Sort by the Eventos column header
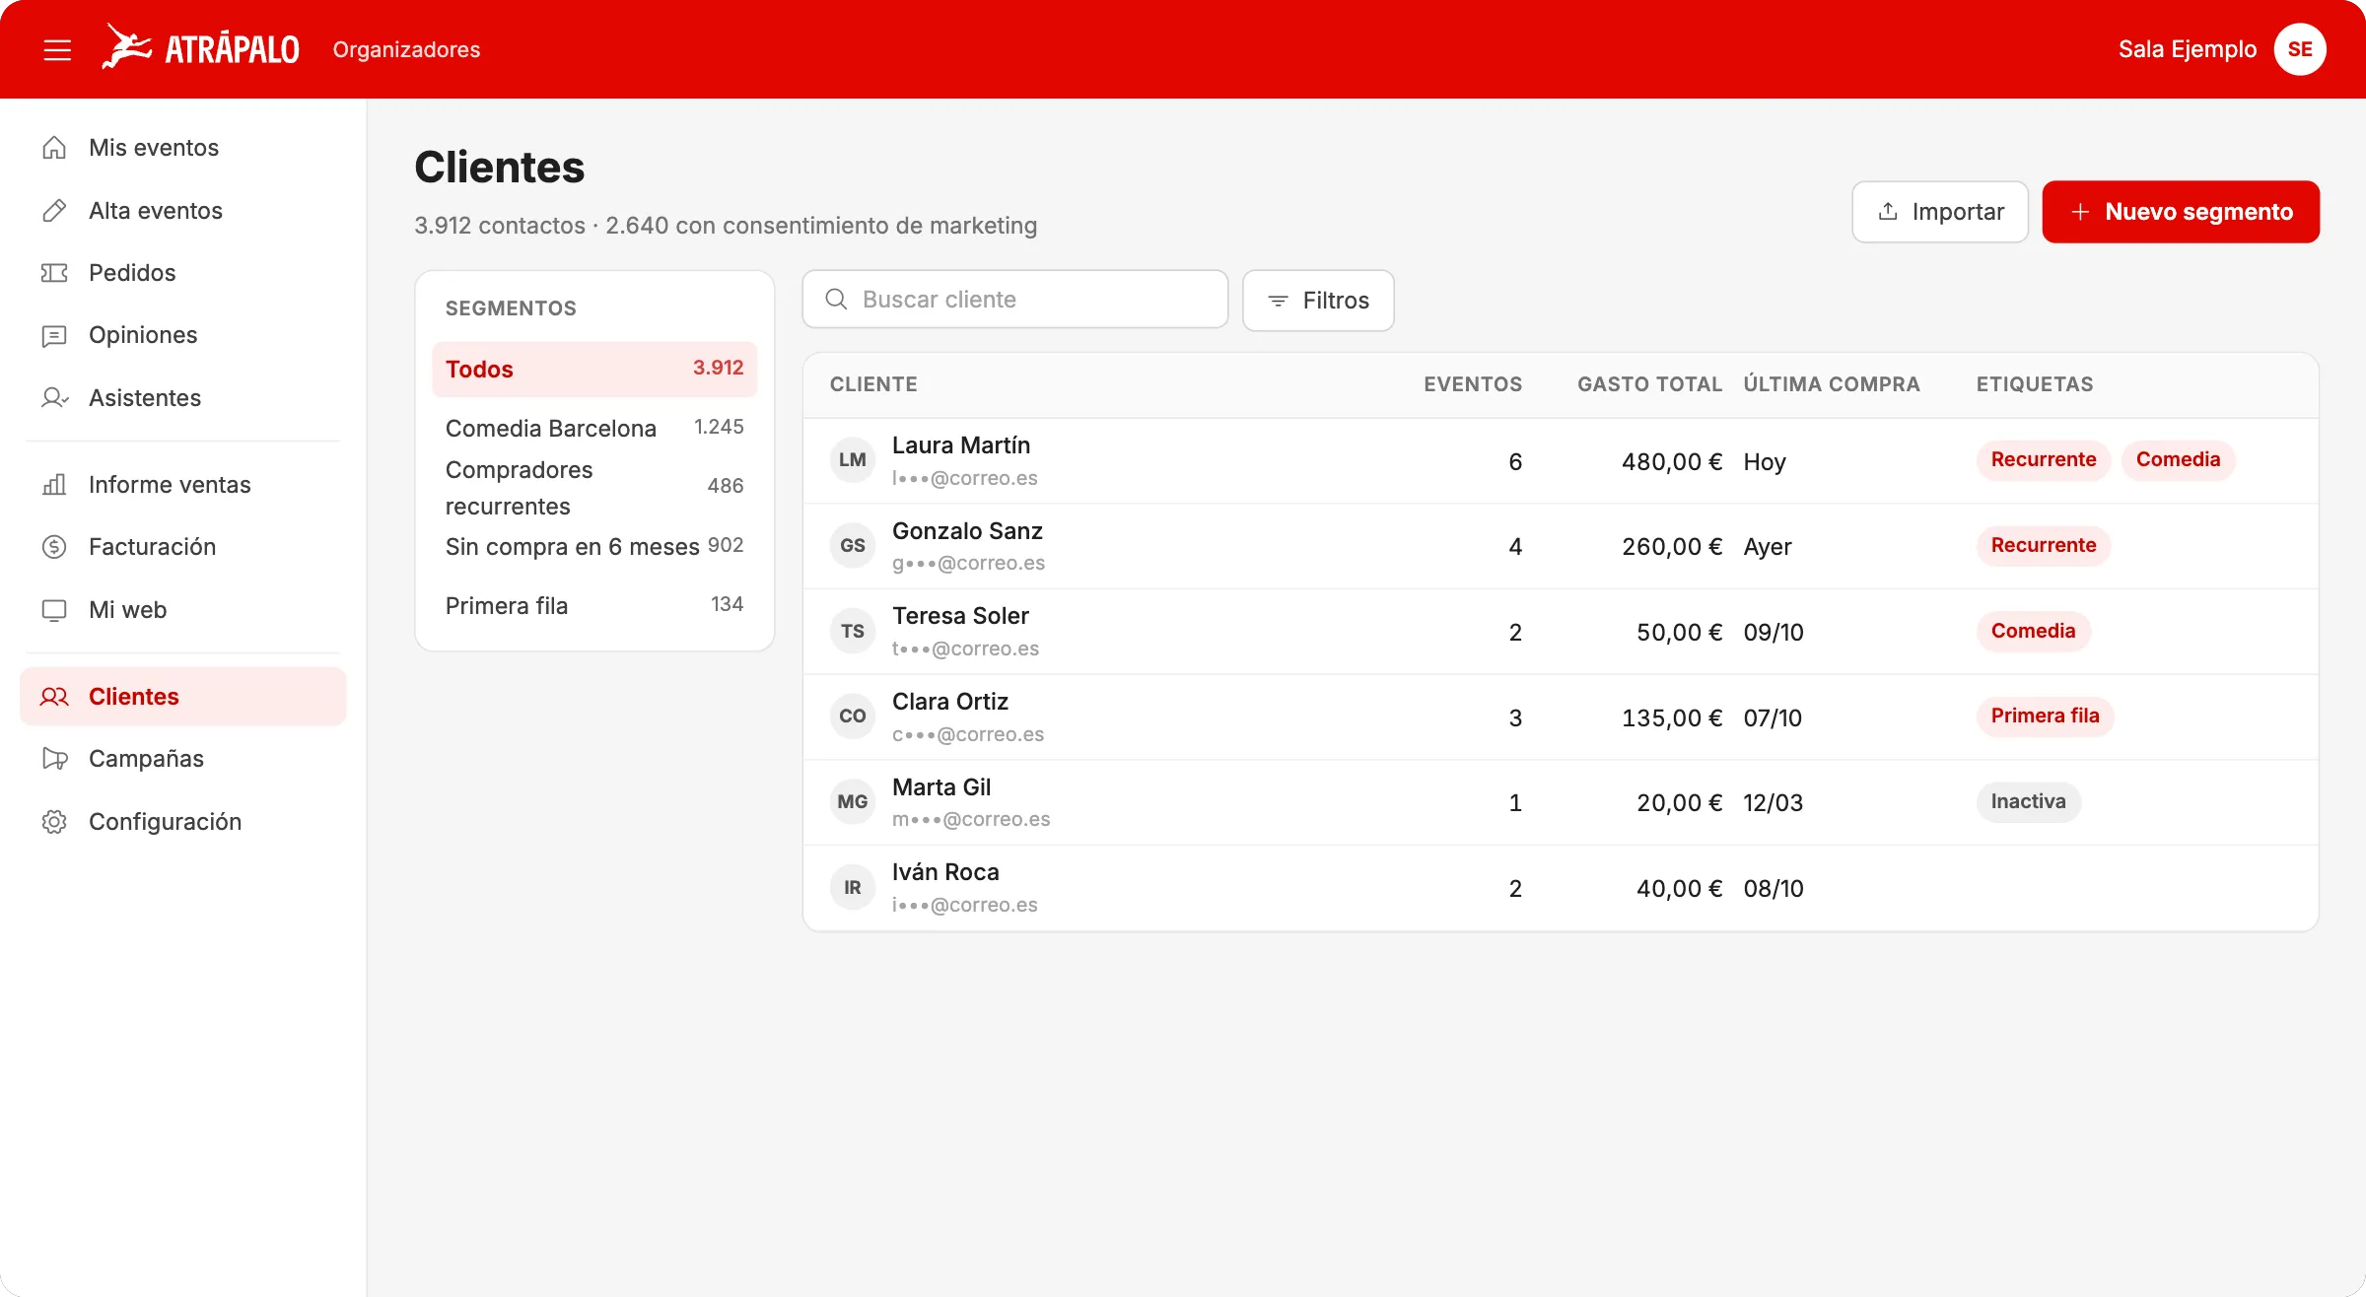 click(x=1473, y=384)
